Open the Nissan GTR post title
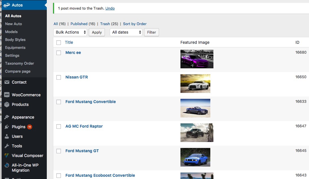Viewport: 309px width, 179px height. [x=77, y=77]
